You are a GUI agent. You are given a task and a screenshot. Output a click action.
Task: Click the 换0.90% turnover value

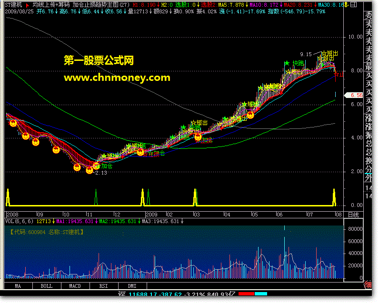pyautogui.click(x=184, y=11)
